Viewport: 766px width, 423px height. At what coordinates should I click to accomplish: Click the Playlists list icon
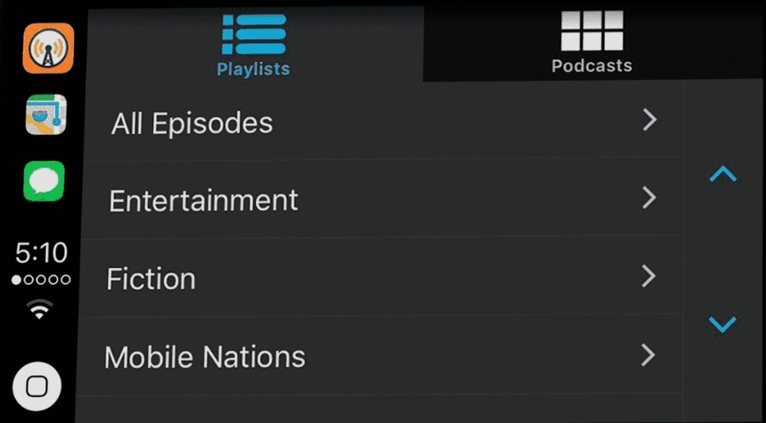254,34
